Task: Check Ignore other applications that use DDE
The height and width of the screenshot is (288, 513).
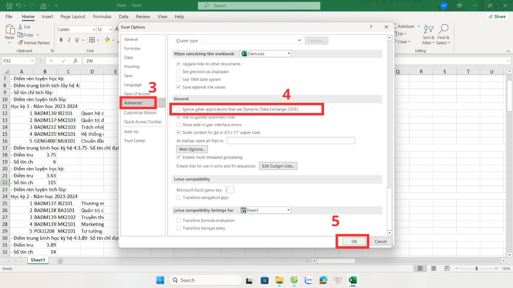Action: [x=179, y=109]
